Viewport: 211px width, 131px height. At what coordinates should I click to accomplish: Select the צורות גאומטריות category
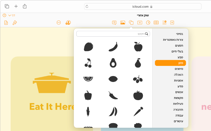173,40
